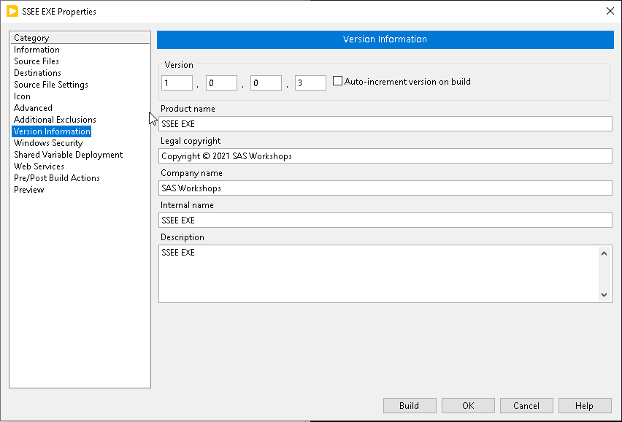The height and width of the screenshot is (422, 622).
Task: Click the Internal name label
Action: [x=187, y=205]
